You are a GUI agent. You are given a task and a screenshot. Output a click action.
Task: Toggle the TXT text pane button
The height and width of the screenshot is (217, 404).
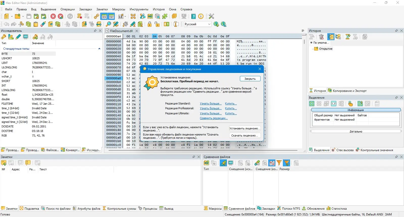111,17
